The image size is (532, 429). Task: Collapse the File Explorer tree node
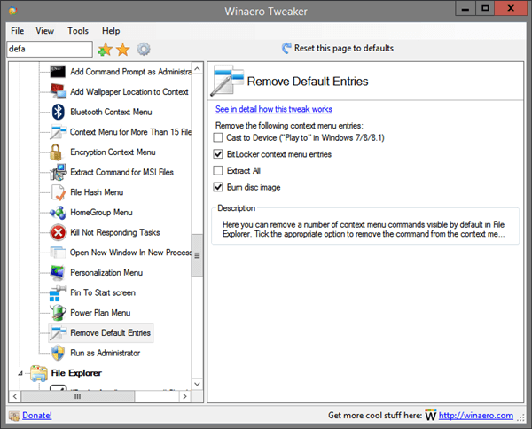tap(20, 373)
